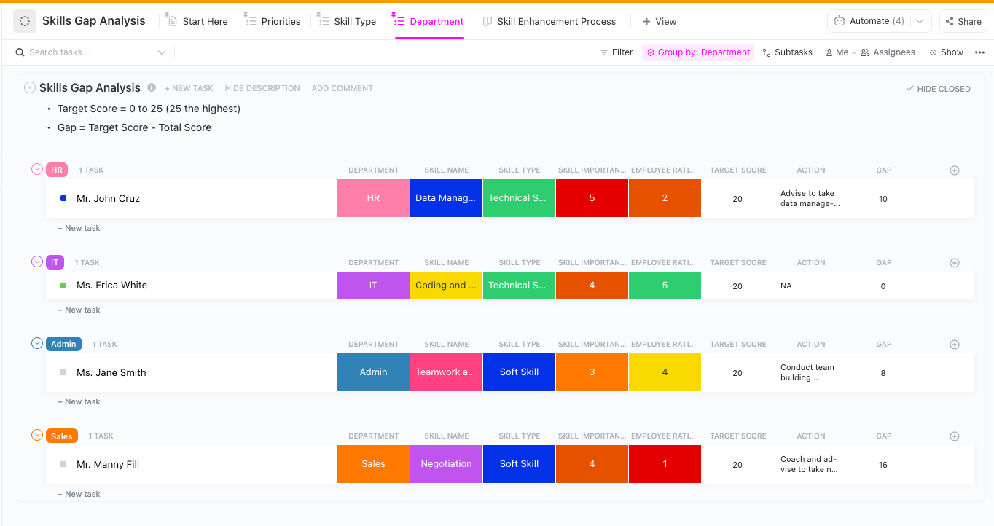Open the three-dot more options menu
Viewport: 994px width, 526px height.
(979, 52)
